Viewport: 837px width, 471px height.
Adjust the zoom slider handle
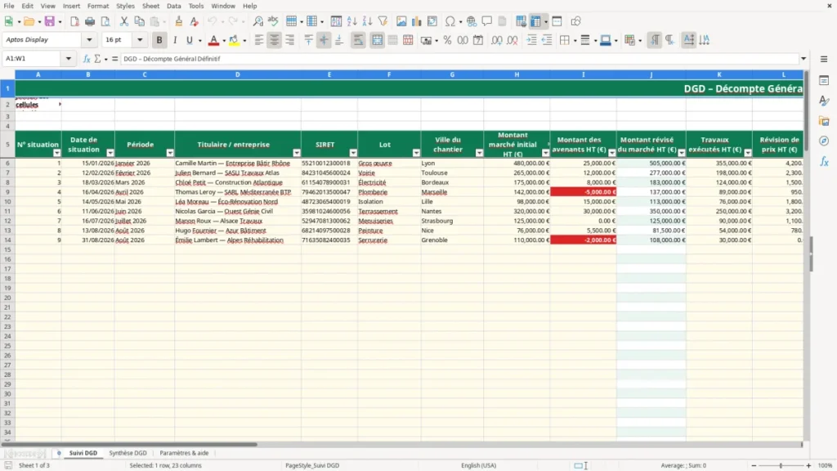click(781, 465)
